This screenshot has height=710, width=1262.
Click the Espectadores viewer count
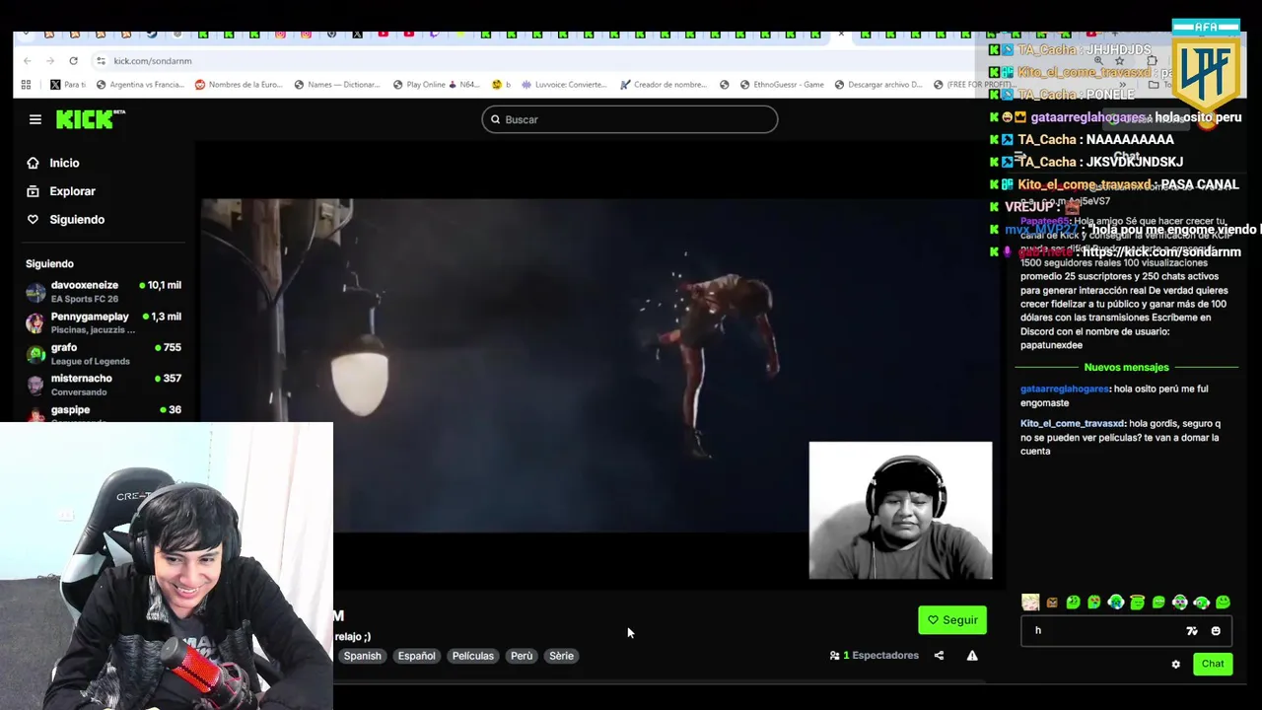pos(875,656)
